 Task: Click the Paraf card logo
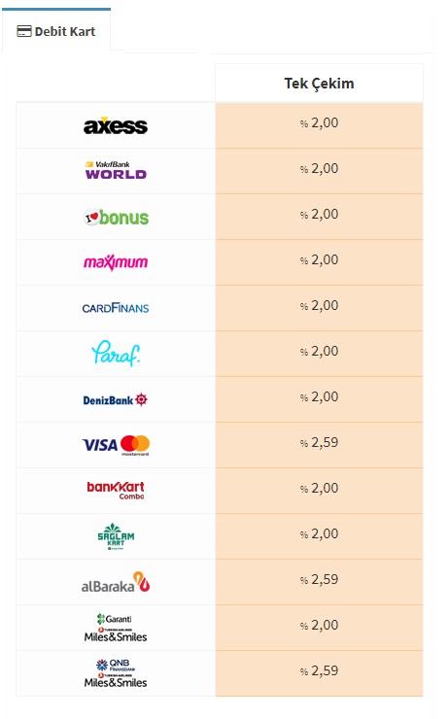point(116,353)
